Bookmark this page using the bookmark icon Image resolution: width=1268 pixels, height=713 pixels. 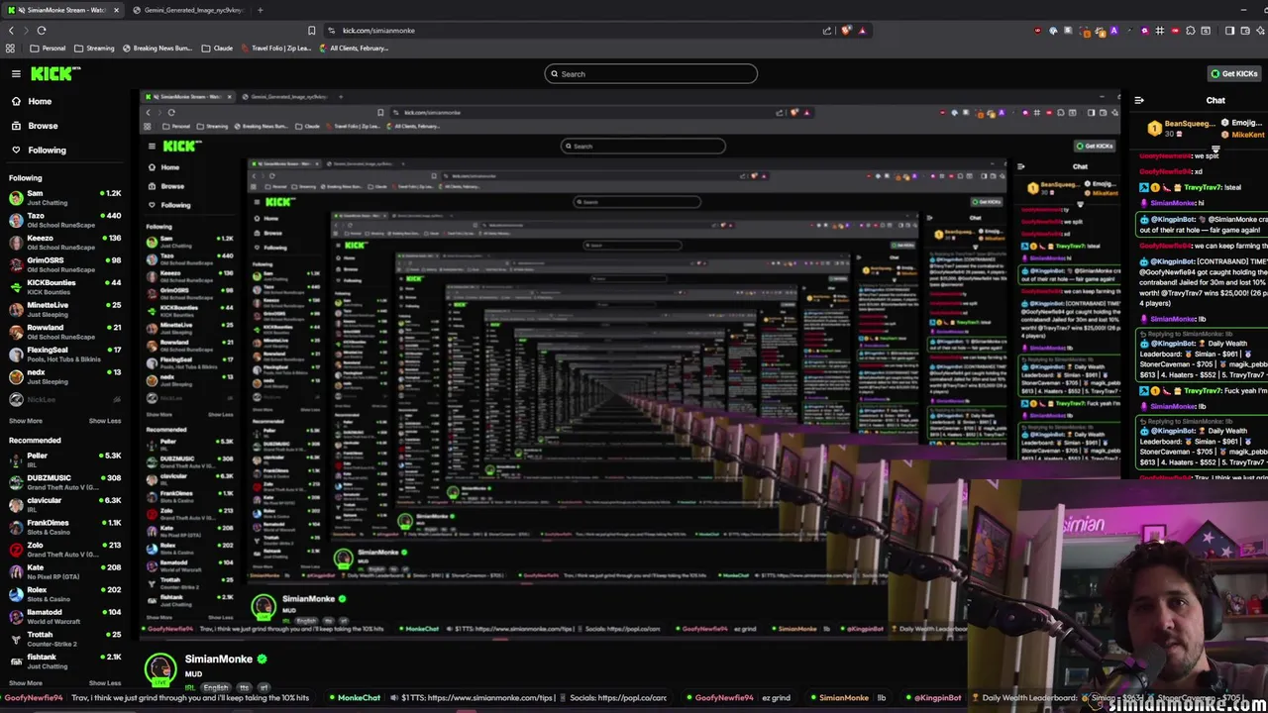point(311,31)
